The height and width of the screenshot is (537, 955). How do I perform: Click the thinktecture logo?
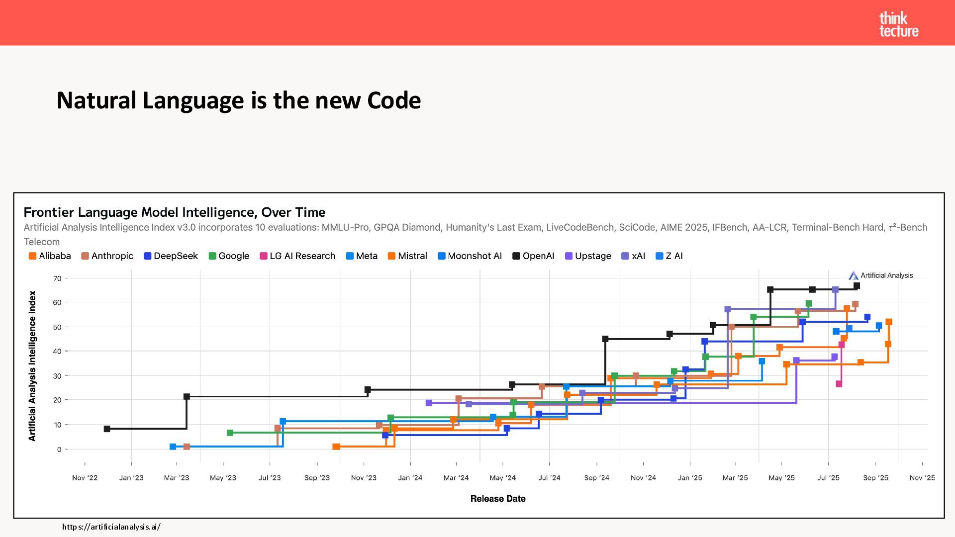898,24
